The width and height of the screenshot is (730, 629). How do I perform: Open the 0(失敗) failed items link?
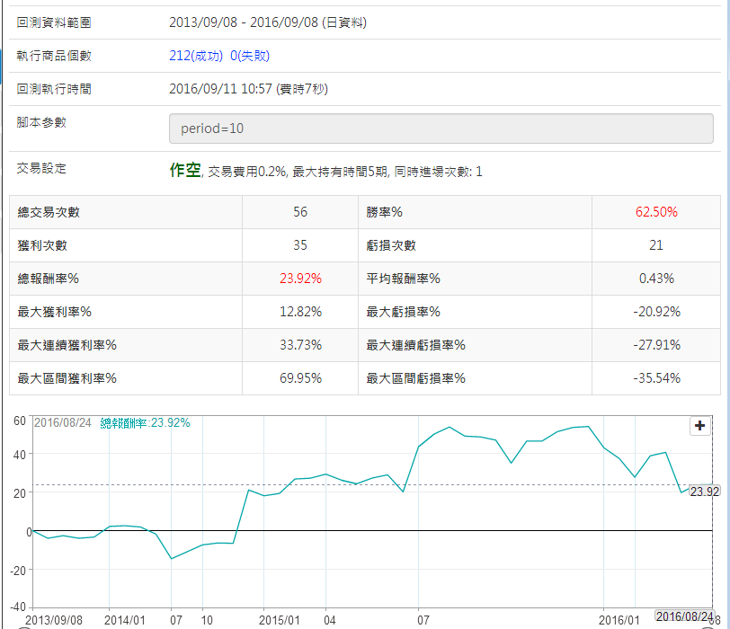(x=250, y=56)
